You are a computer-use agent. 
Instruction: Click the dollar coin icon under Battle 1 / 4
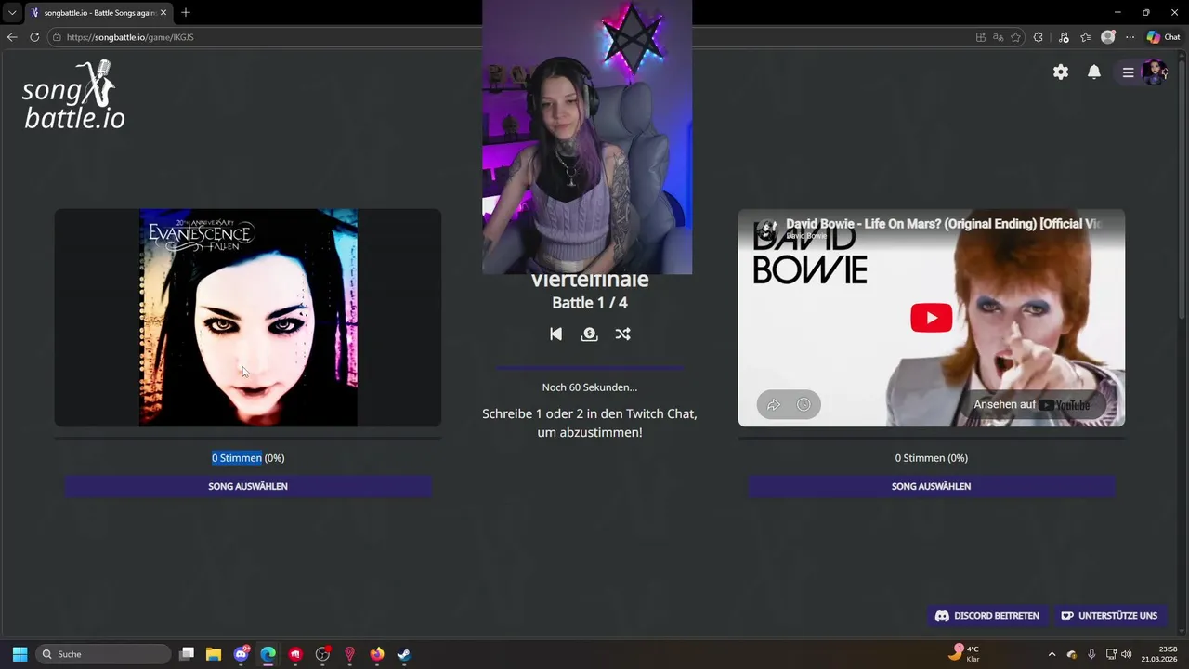[x=589, y=334]
